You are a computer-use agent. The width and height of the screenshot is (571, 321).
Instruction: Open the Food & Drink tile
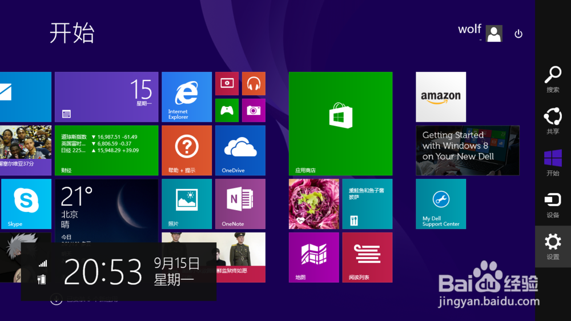(x=367, y=204)
